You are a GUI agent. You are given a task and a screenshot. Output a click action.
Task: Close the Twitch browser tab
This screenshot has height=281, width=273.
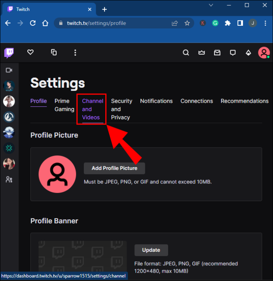coord(90,9)
